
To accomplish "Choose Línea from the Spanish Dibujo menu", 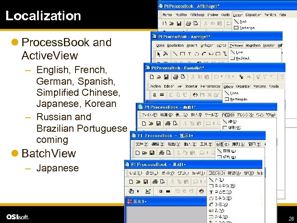I will [234, 93].
